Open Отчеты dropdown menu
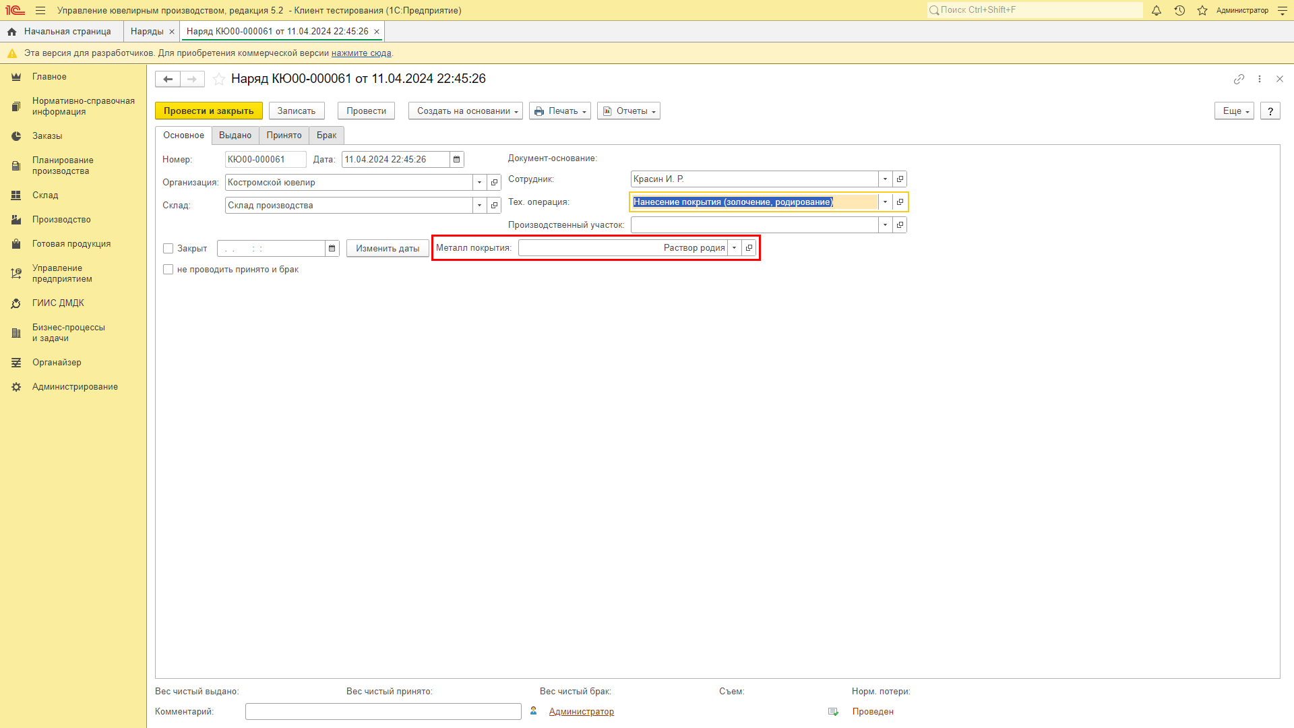Viewport: 1294px width, 728px height. click(x=629, y=111)
